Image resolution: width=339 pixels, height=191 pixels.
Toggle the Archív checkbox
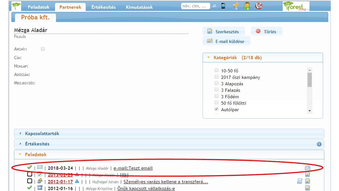(43, 49)
